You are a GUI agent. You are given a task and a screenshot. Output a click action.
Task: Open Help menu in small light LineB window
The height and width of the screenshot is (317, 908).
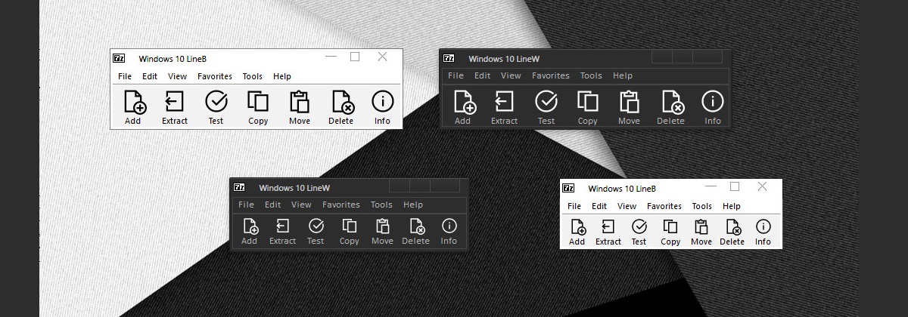pos(732,206)
